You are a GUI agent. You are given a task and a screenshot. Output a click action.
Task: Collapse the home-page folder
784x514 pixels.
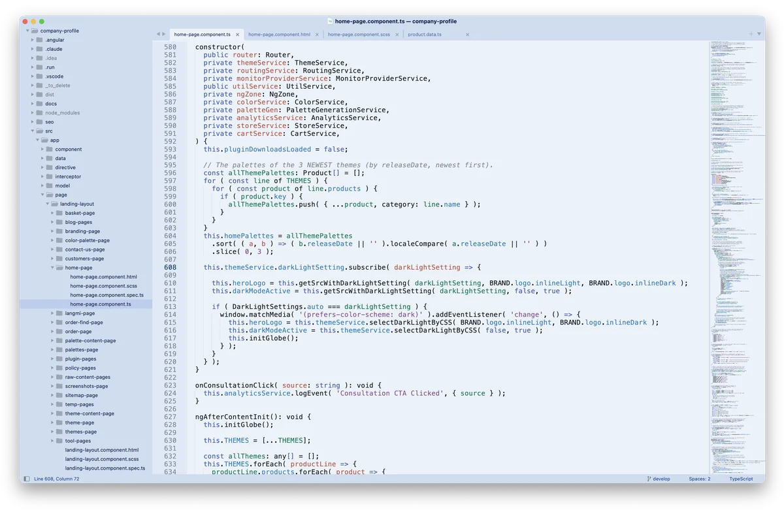tap(52, 268)
